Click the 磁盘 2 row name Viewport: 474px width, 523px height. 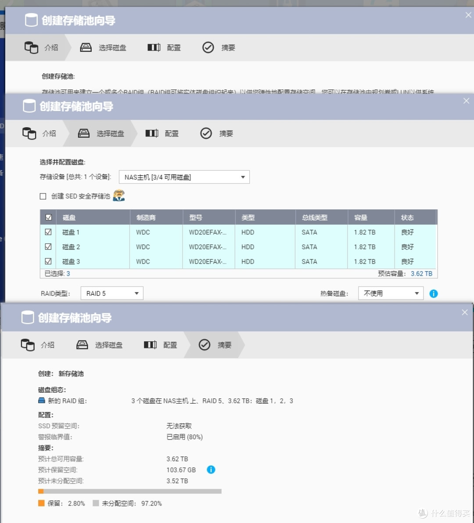71,247
